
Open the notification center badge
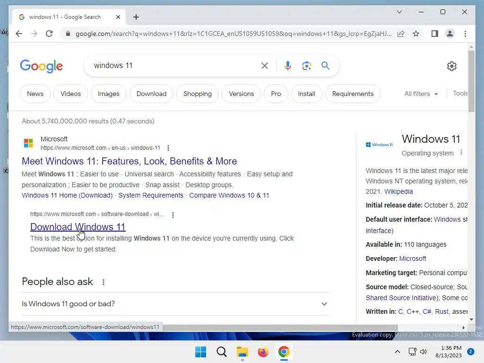471,352
